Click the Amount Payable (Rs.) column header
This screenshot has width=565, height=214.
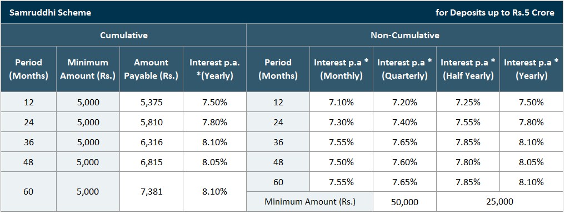pyautogui.click(x=151, y=69)
